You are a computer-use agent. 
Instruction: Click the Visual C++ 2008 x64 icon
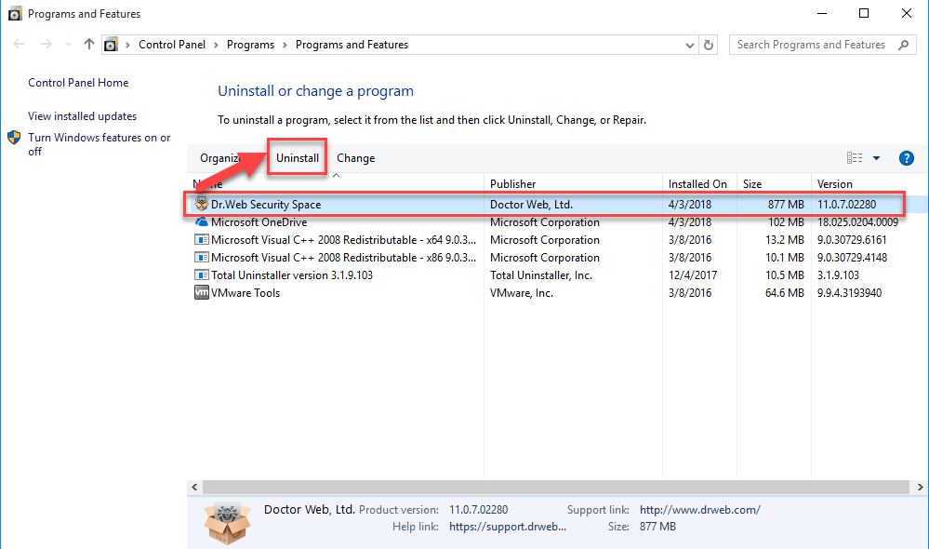202,239
